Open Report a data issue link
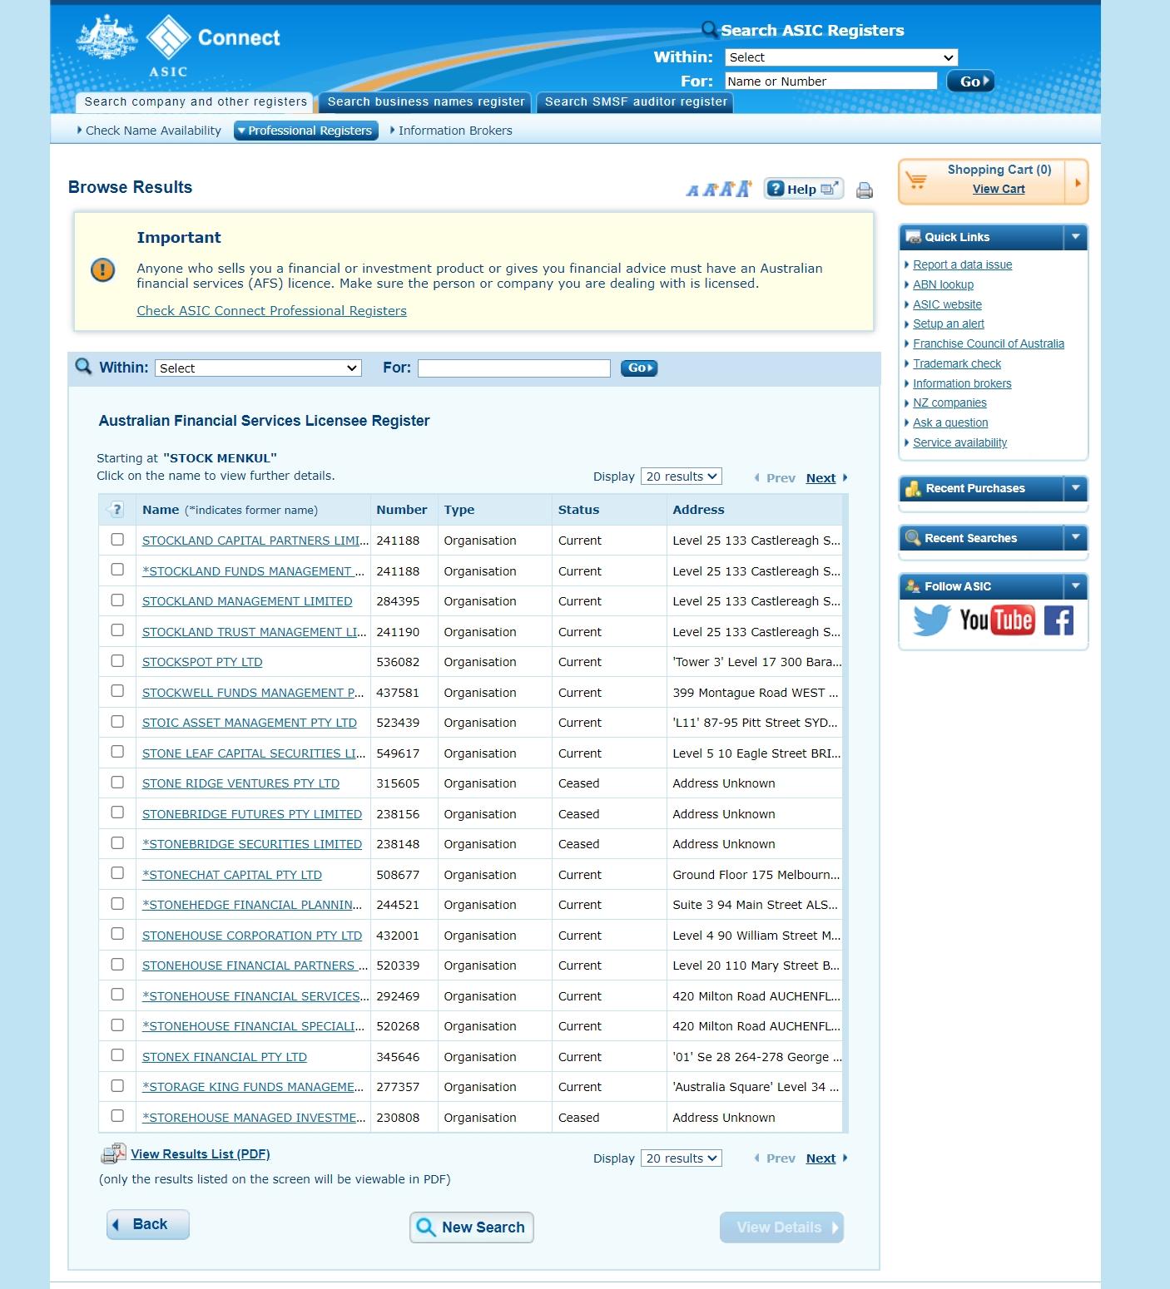 [962, 265]
